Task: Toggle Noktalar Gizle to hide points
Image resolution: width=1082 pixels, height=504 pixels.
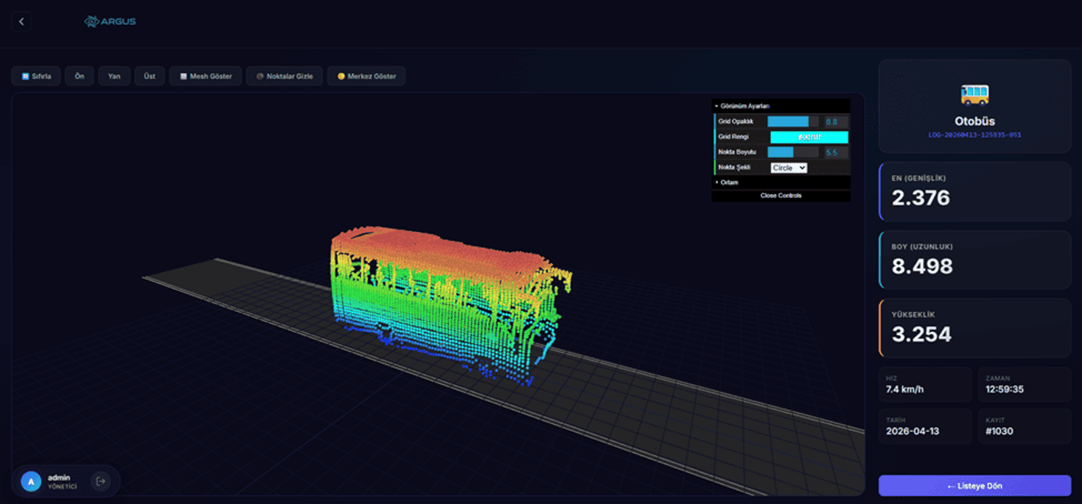Action: (284, 76)
